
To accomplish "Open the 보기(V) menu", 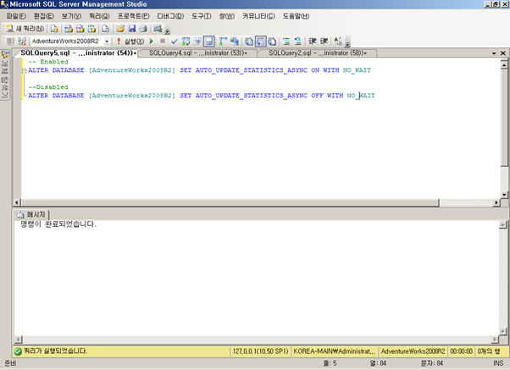I will point(71,16).
